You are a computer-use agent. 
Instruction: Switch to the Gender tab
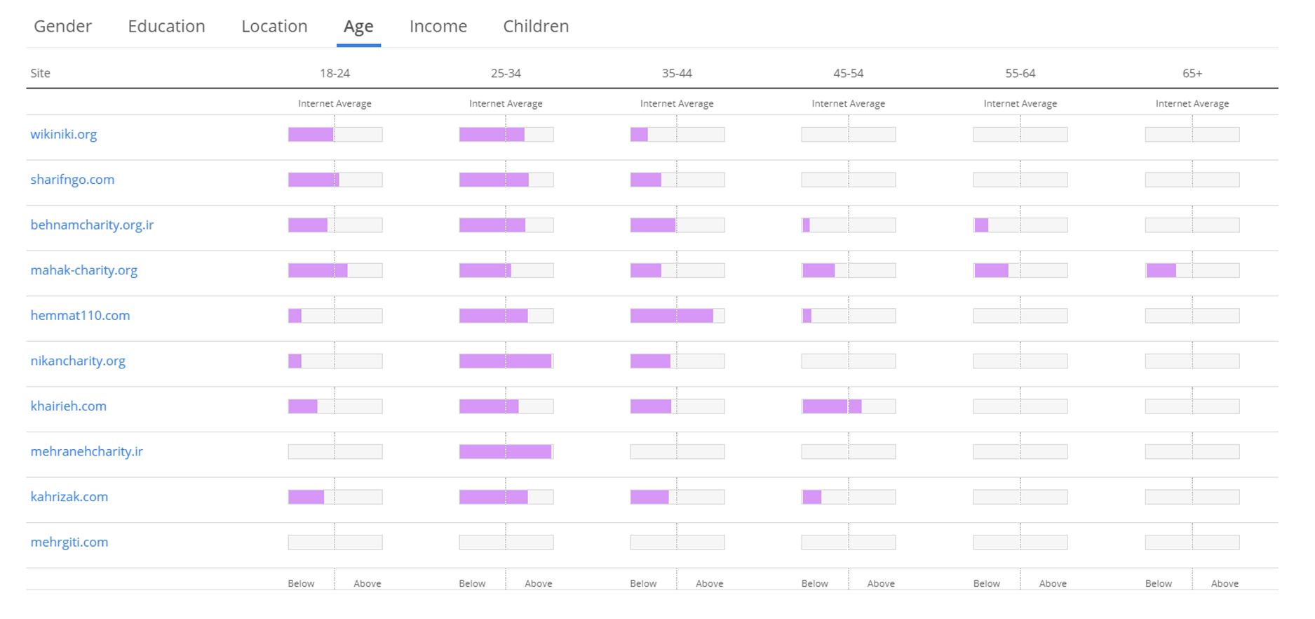(x=62, y=27)
